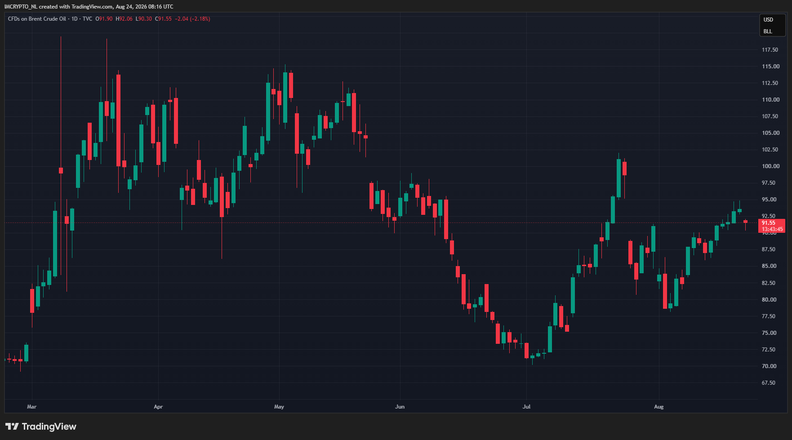Click the open value 91.90 in the legend
792x440 pixels.
[106, 19]
